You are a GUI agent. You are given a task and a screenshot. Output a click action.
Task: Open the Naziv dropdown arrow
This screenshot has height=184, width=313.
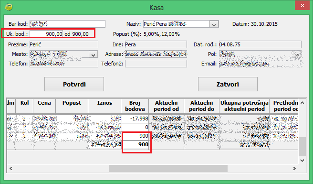[x=214, y=24]
